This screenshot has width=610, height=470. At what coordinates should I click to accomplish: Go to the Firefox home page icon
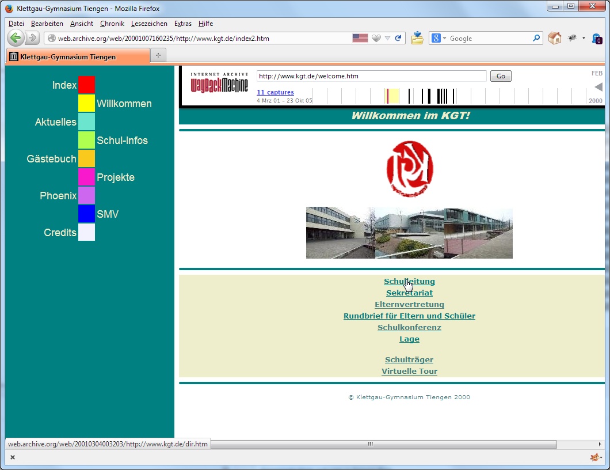[x=555, y=38]
